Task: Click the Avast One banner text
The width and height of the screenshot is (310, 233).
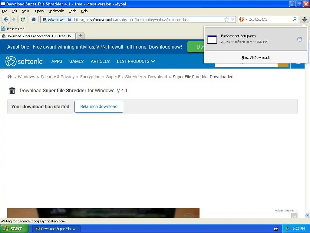Action: (x=94, y=47)
